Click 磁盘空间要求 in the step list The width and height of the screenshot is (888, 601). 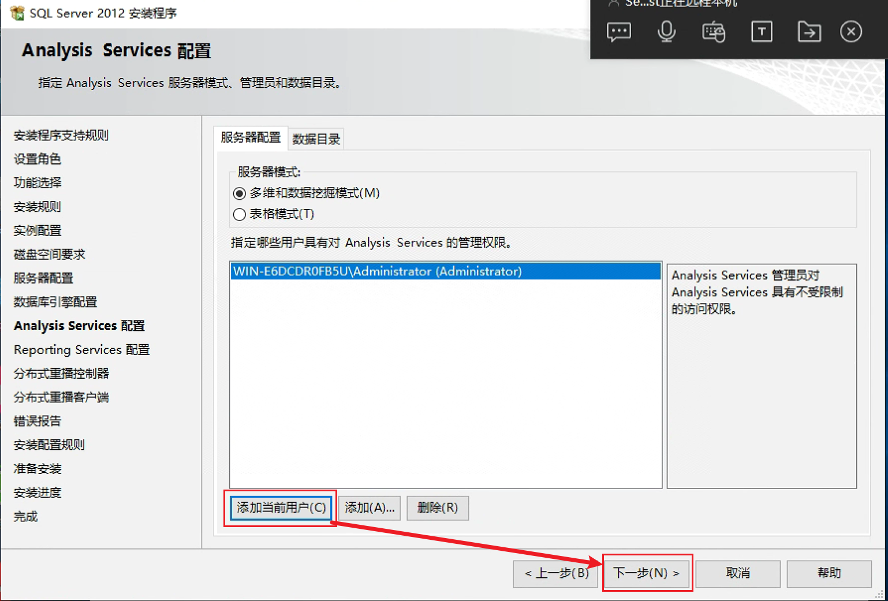coord(50,255)
